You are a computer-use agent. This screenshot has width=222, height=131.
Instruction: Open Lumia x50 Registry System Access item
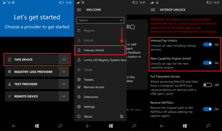tap(100, 60)
